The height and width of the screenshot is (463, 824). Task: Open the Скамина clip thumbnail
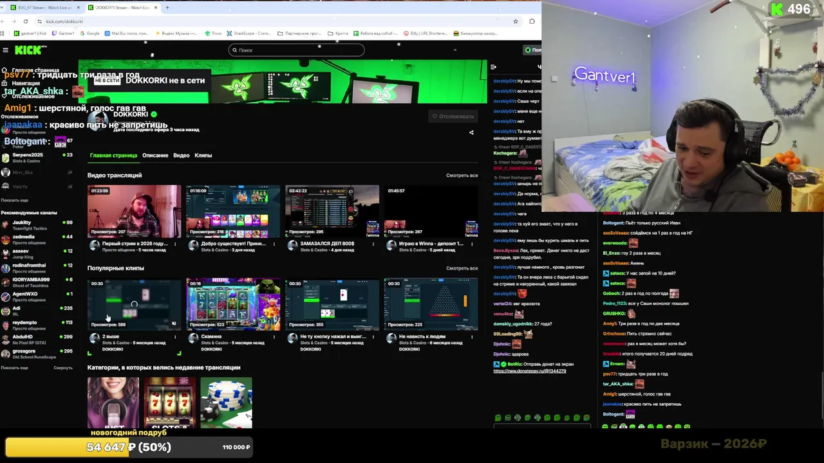click(233, 304)
